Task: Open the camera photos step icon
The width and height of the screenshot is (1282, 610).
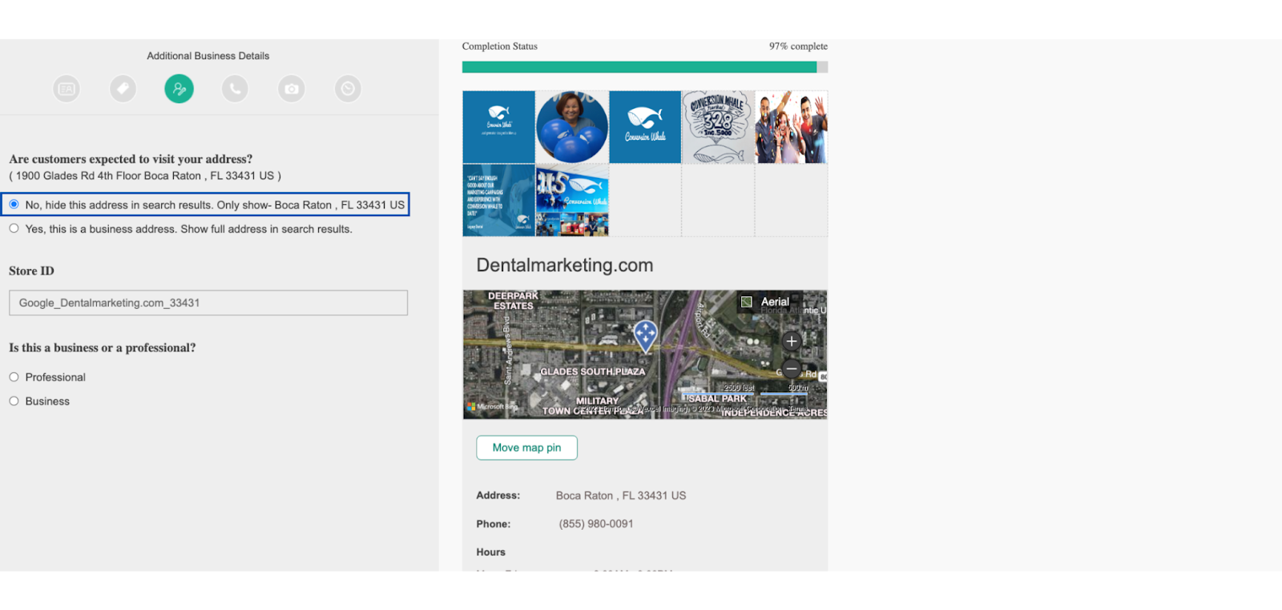Action: click(x=292, y=89)
